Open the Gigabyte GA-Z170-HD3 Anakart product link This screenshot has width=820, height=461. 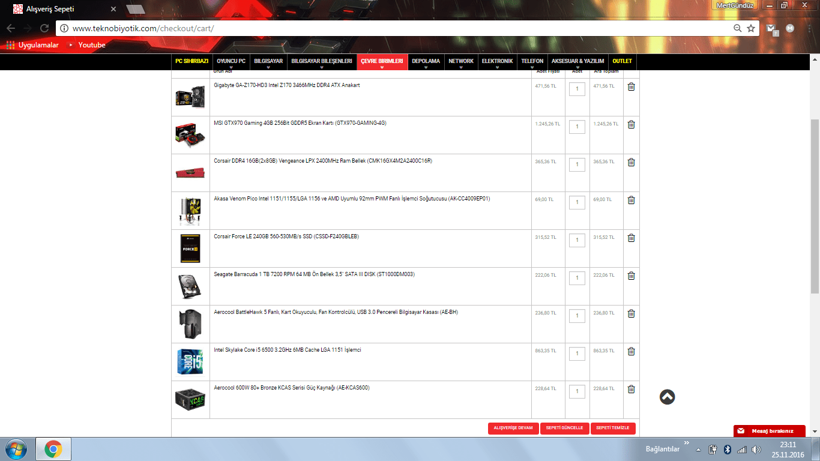coord(287,85)
